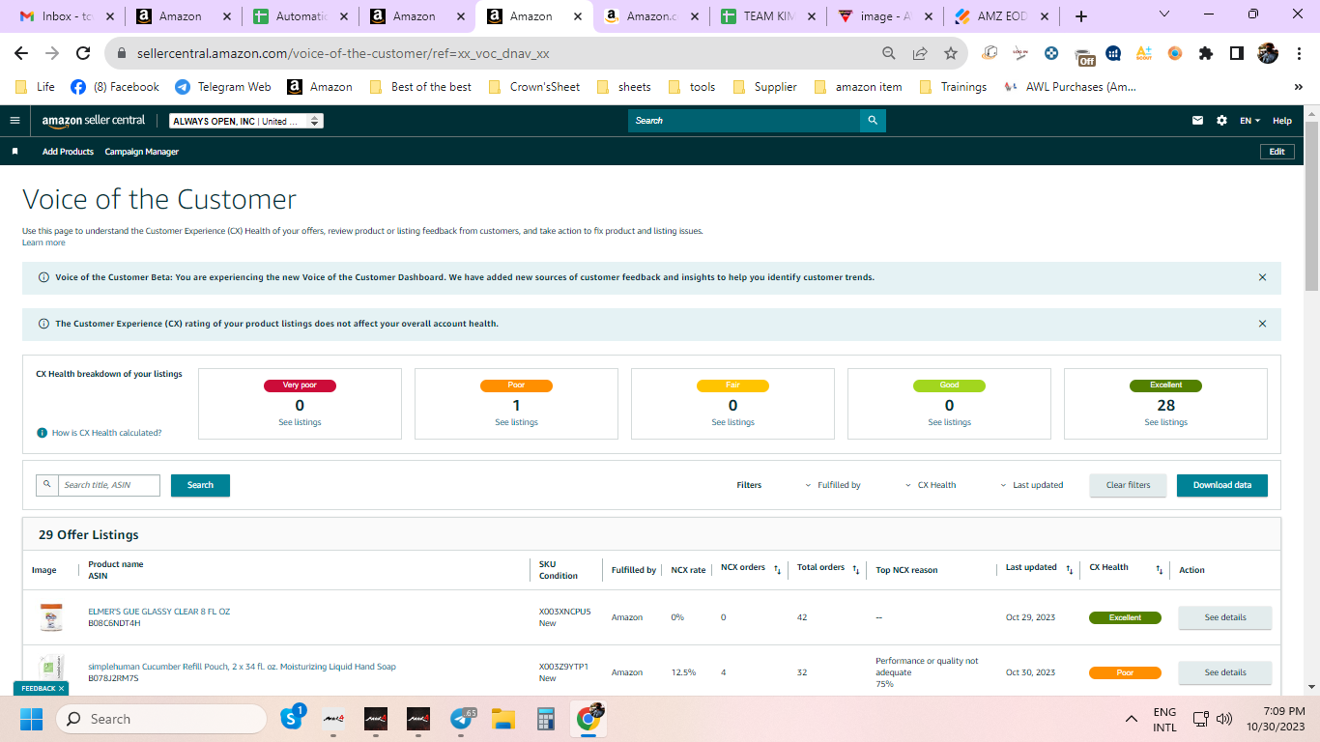Sort listings by Total orders

856,570
